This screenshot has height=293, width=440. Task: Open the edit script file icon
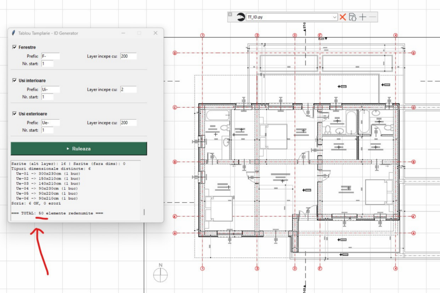(352, 17)
